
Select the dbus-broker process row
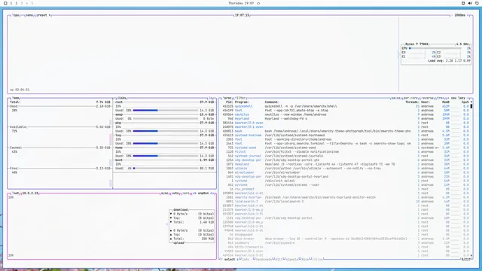tap(346, 239)
